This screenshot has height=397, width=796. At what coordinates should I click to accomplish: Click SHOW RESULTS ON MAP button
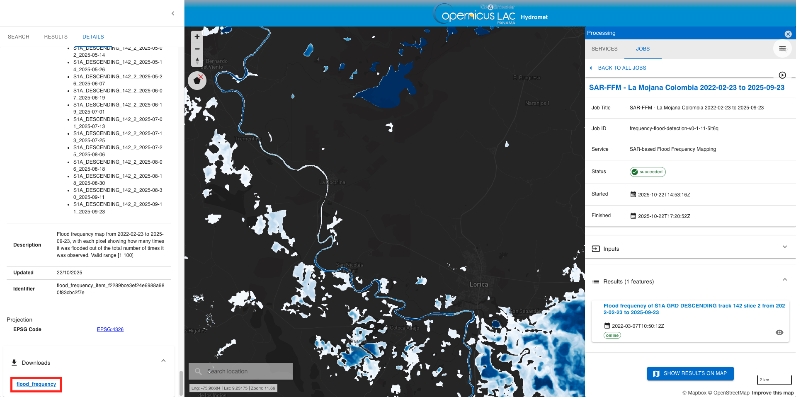[690, 373]
